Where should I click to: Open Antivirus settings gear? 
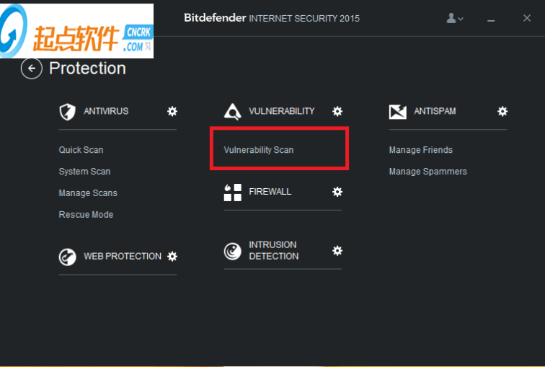point(172,111)
